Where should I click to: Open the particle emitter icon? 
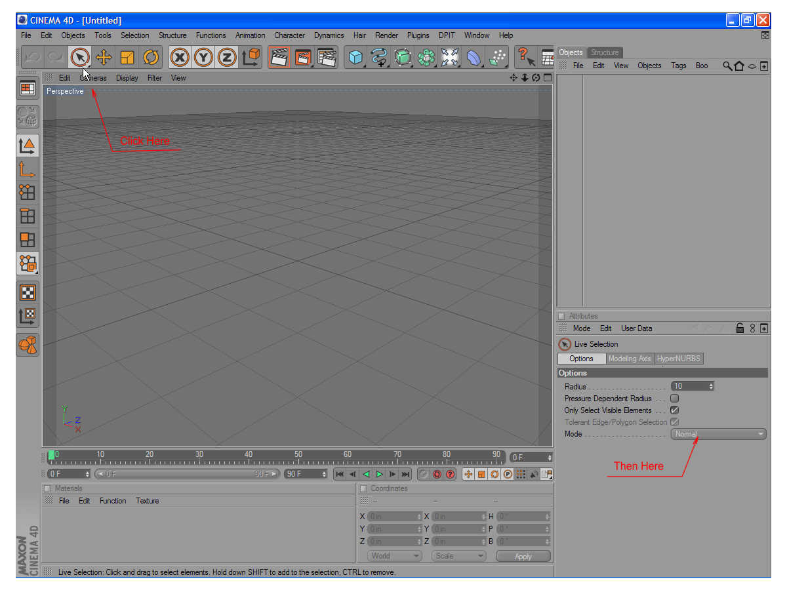click(x=497, y=58)
